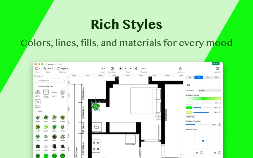Select the arrow selection tool
The height and width of the screenshot is (158, 253).
pyautogui.click(x=120, y=69)
